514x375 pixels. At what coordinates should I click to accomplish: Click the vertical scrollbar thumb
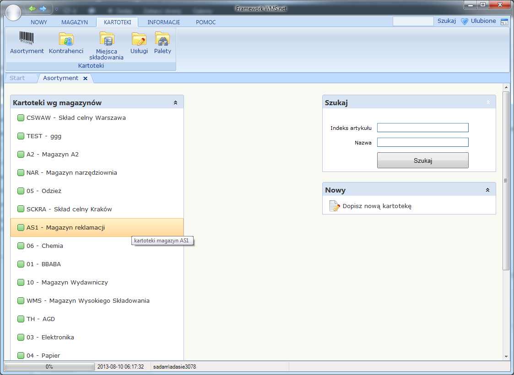point(506,181)
